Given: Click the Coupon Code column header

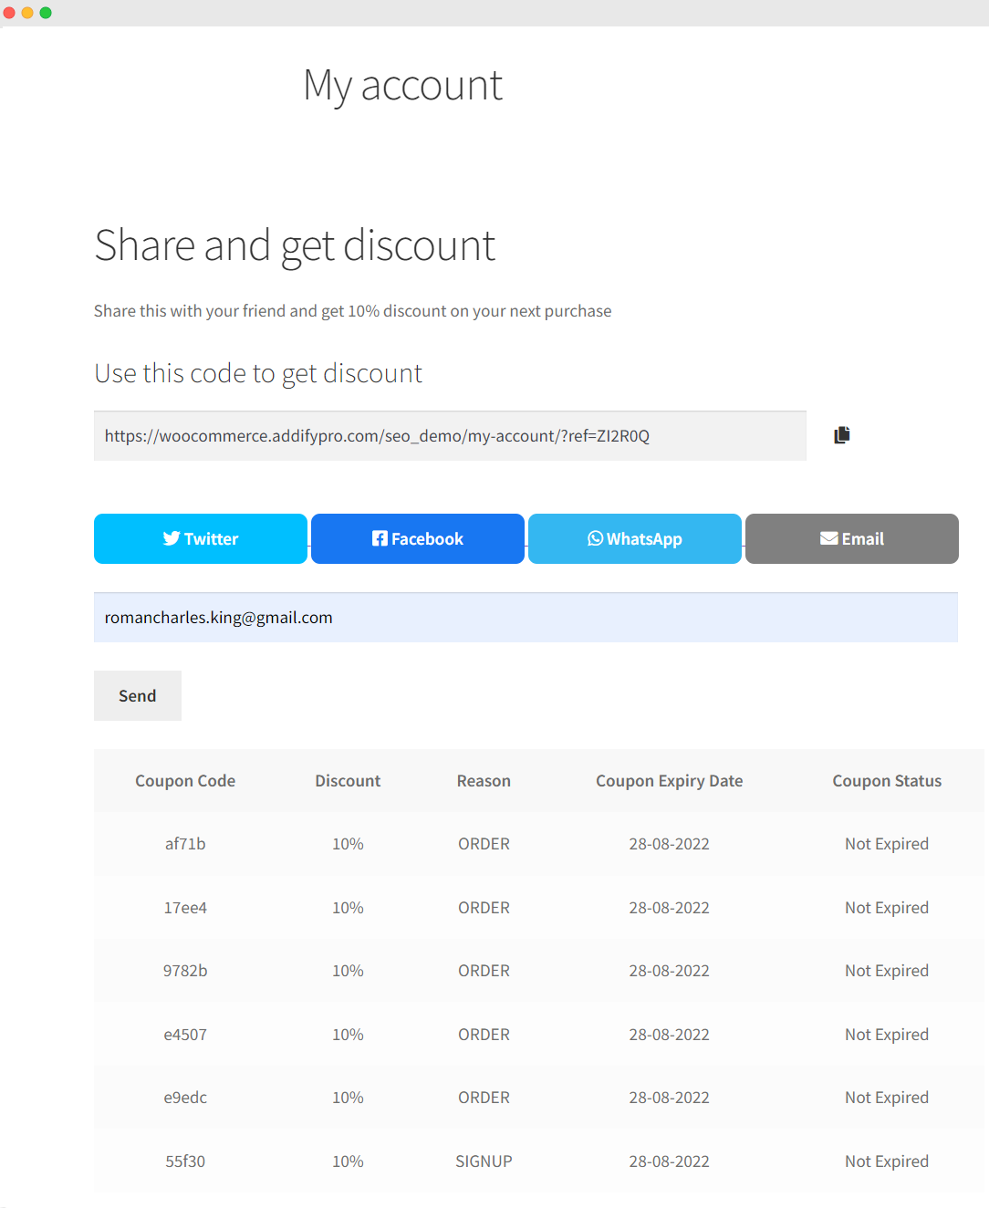Looking at the screenshot, I should pyautogui.click(x=185, y=781).
